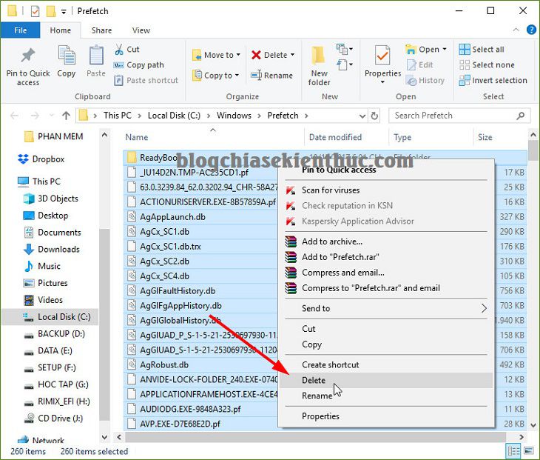
Task: Switch to the View tab
Action: [141, 30]
